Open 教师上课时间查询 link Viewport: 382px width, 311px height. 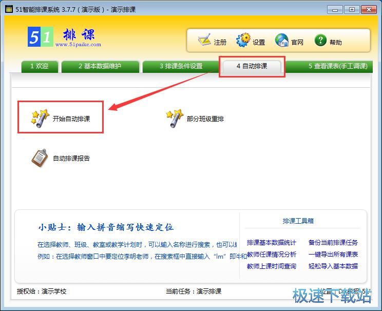[x=271, y=266]
